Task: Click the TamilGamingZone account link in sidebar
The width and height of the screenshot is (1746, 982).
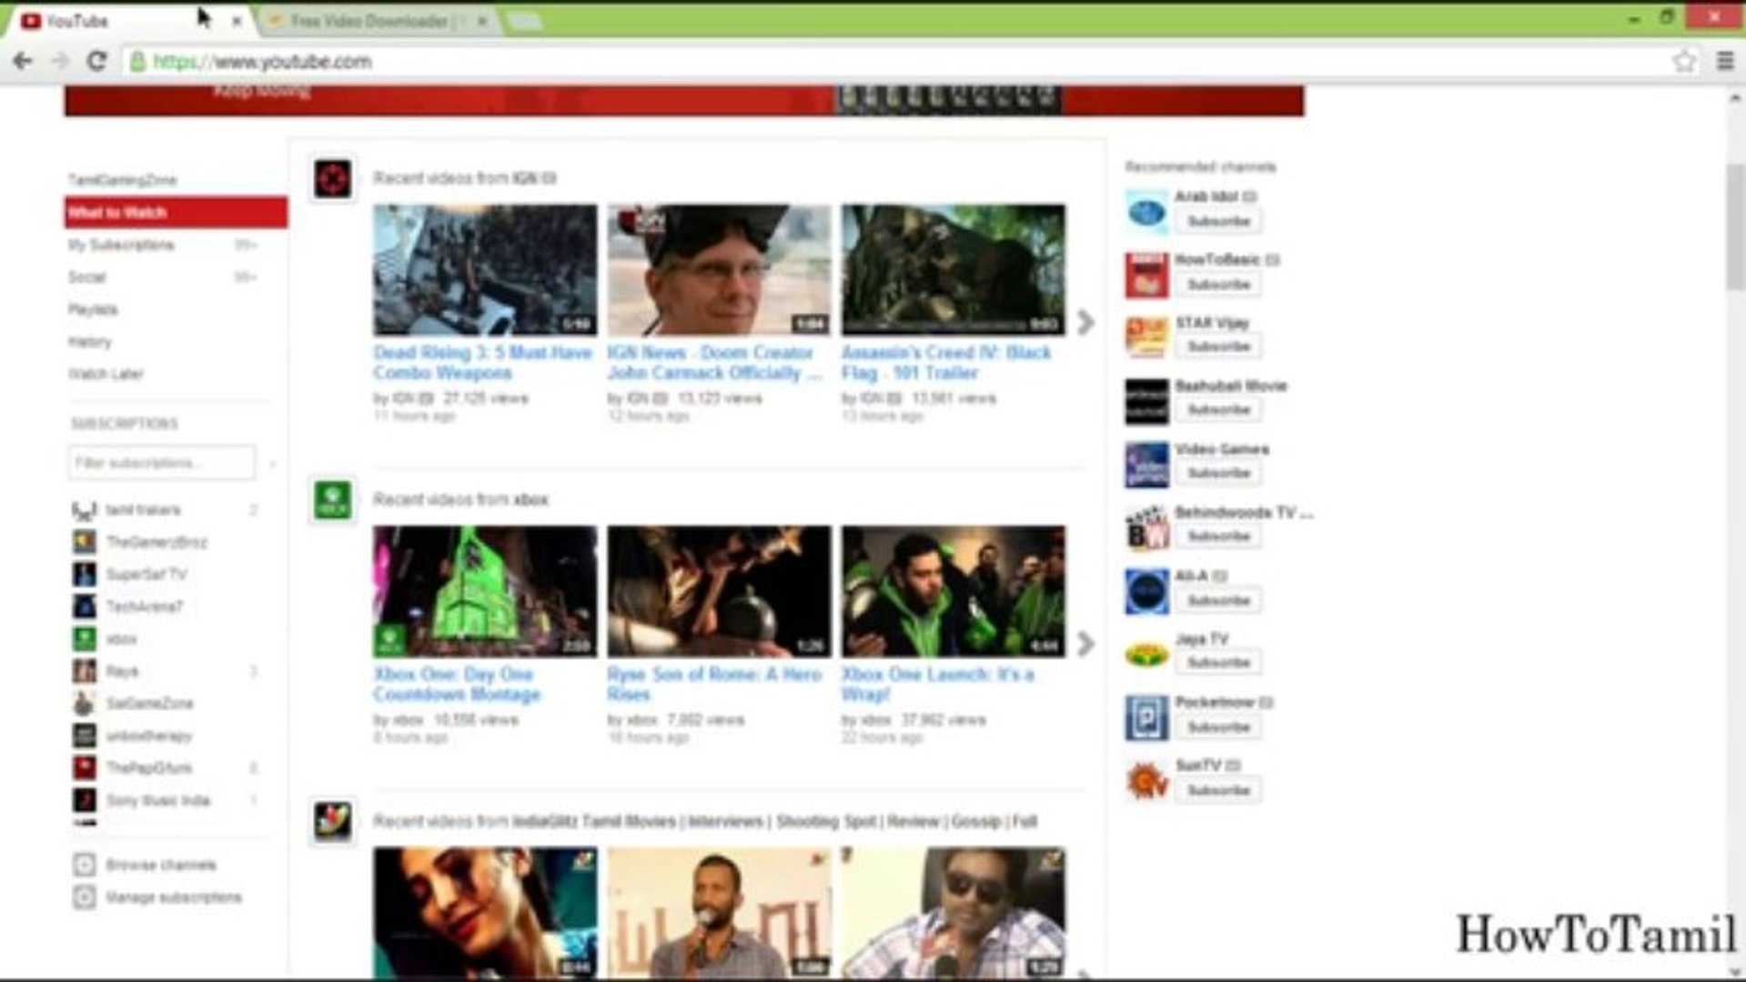Action: 122,180
